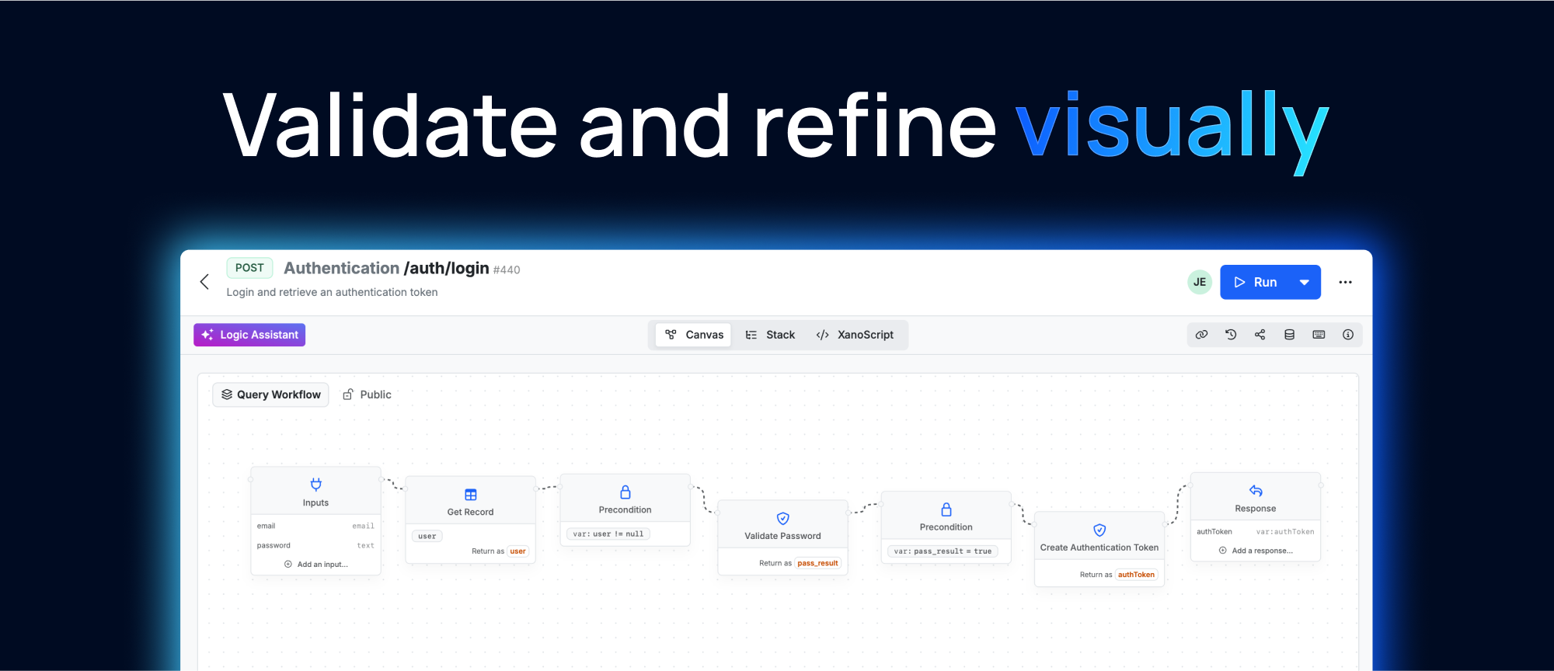Image resolution: width=1554 pixels, height=671 pixels.
Task: Select the second Precondition lock icon
Action: click(x=946, y=509)
